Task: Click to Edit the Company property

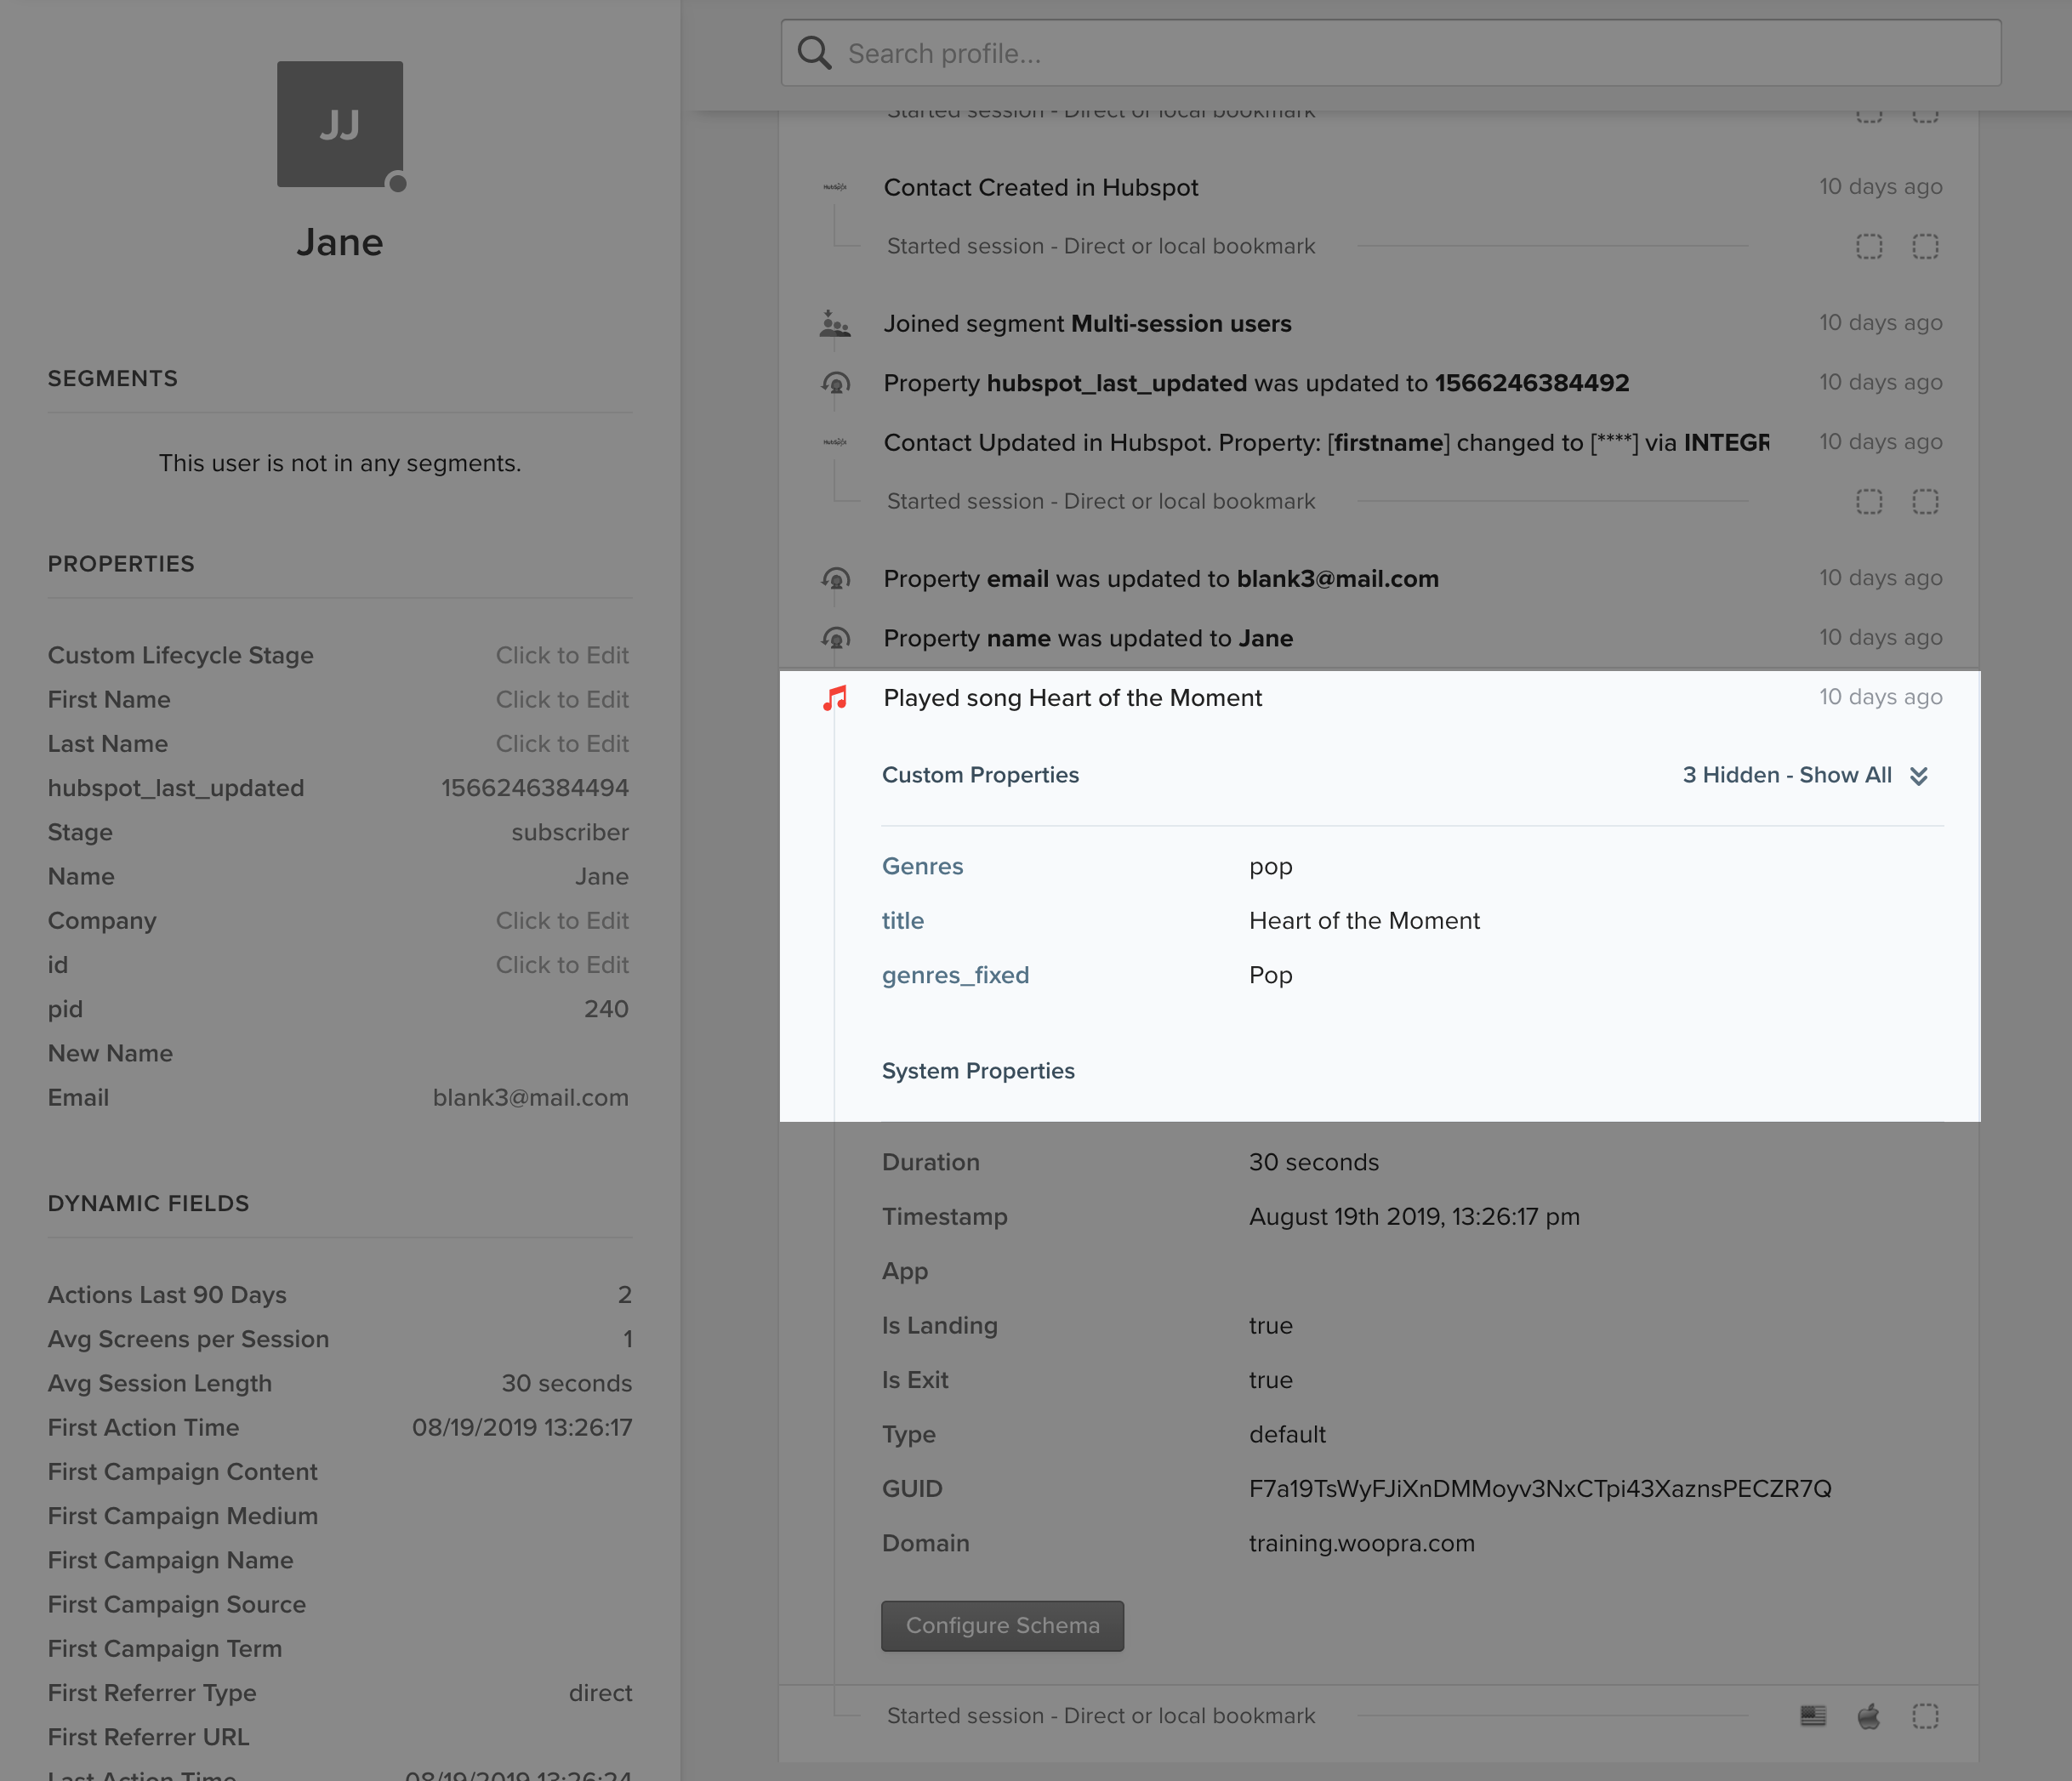Action: pos(562,920)
